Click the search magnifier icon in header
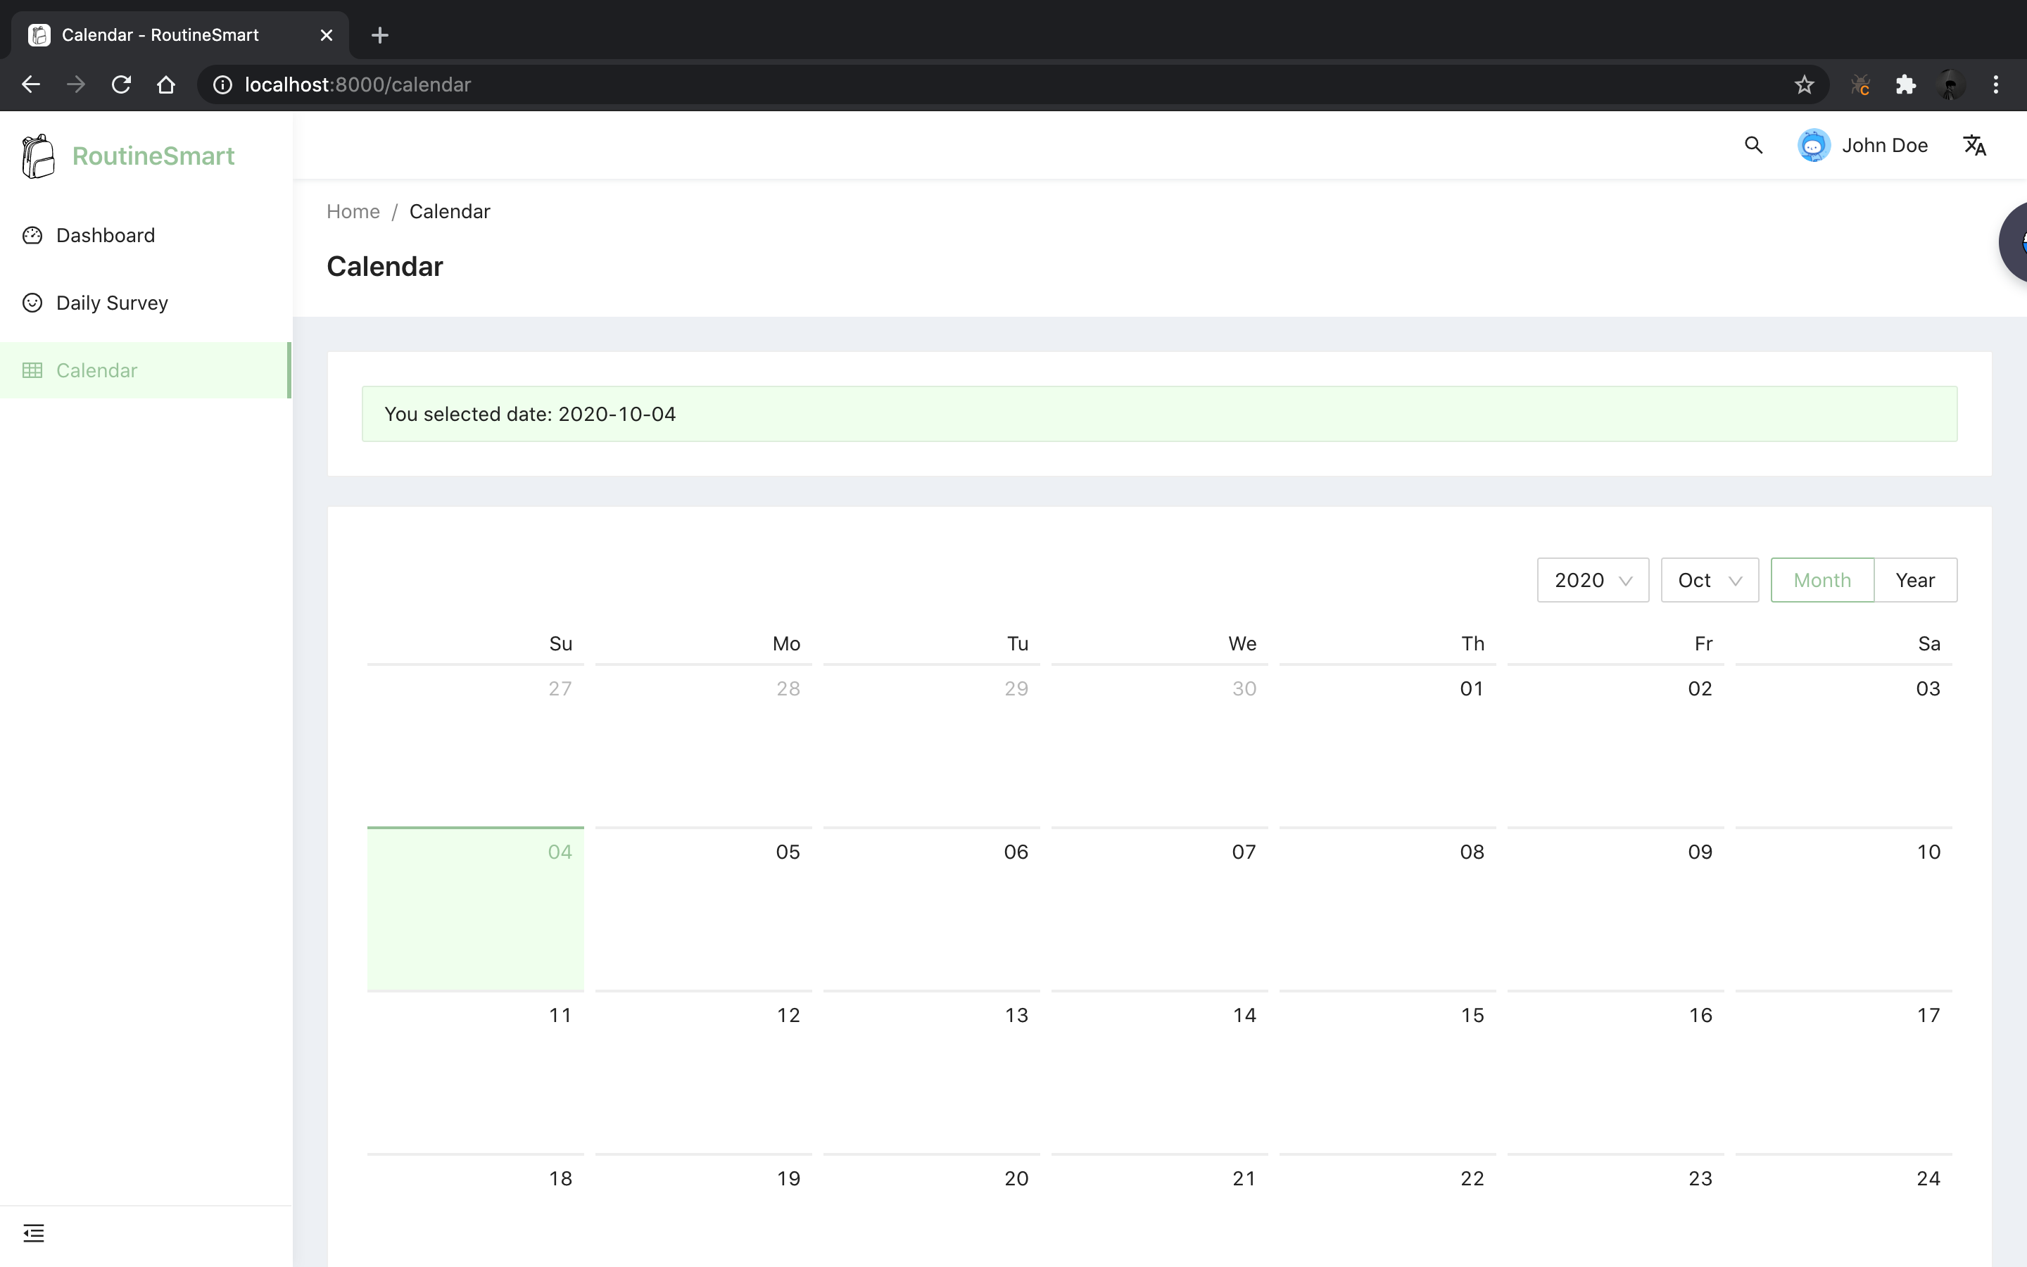The width and height of the screenshot is (2027, 1267). pyautogui.click(x=1753, y=145)
